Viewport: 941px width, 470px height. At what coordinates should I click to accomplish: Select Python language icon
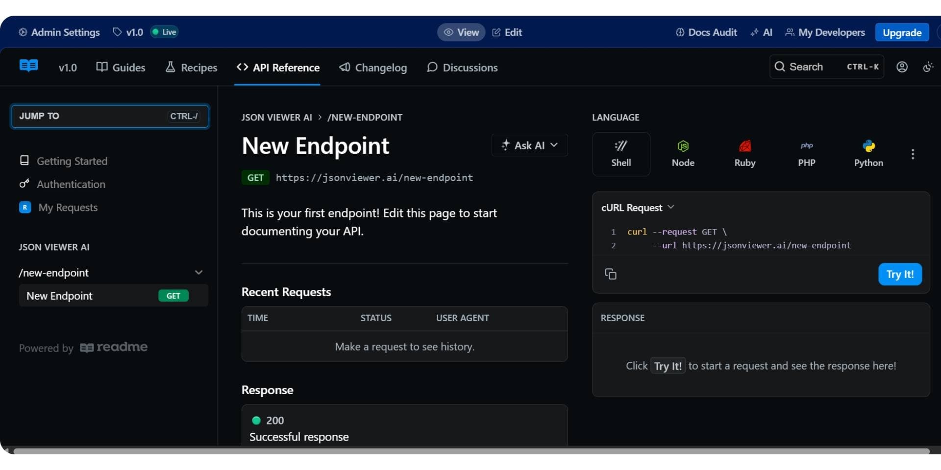point(868,146)
